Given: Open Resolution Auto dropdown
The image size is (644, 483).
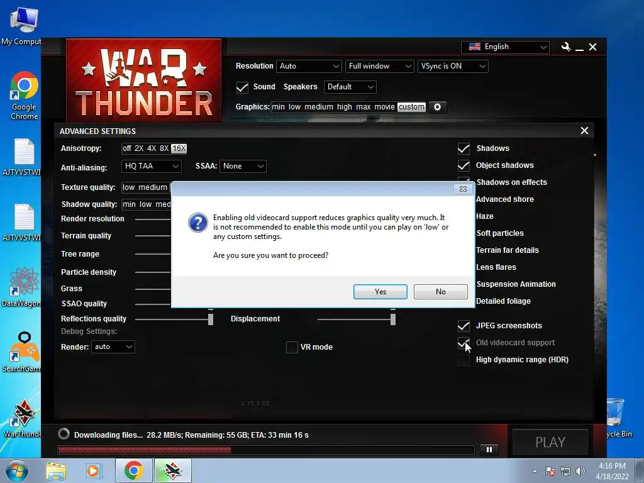Looking at the screenshot, I should 309,66.
